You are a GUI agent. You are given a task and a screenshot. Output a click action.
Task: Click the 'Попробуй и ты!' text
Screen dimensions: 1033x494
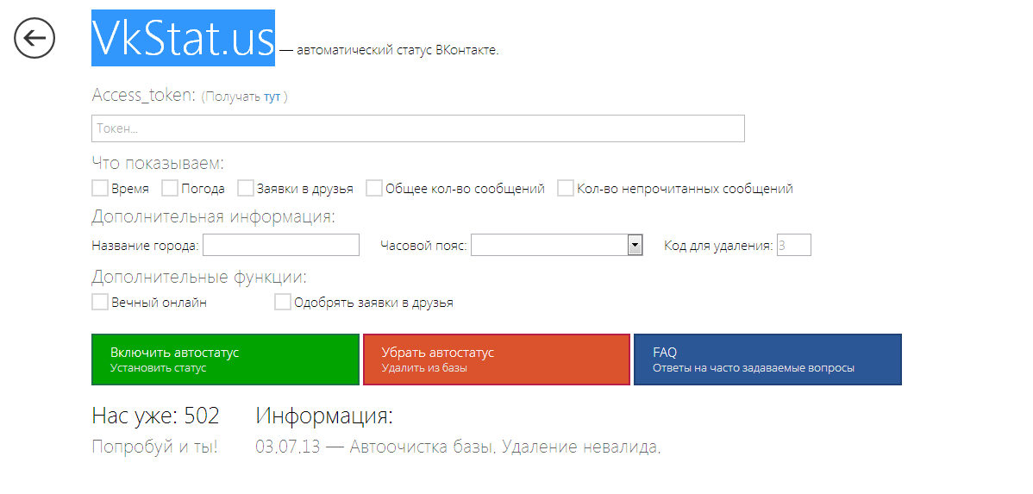click(154, 447)
